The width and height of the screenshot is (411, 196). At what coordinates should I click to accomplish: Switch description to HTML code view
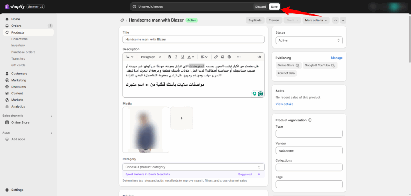point(259,57)
